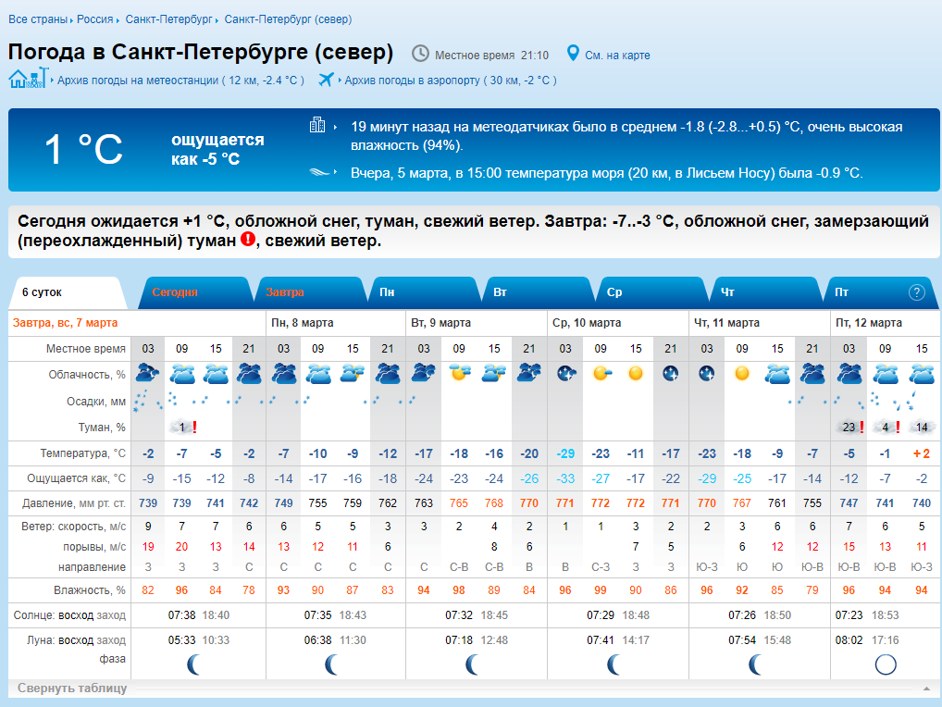942x707 pixels.
Task: Click the collapse arrow at table bottom right
Action: (x=925, y=688)
